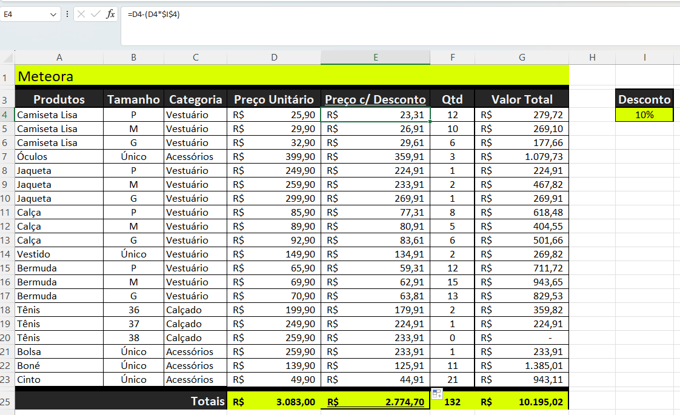Screen dimensions: 680x415
Task: Select the 49,90 unit price cell
Action: click(x=274, y=379)
